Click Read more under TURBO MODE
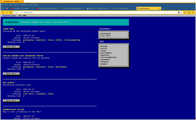The height and width of the screenshot is (120, 196). [x=11, y=46]
